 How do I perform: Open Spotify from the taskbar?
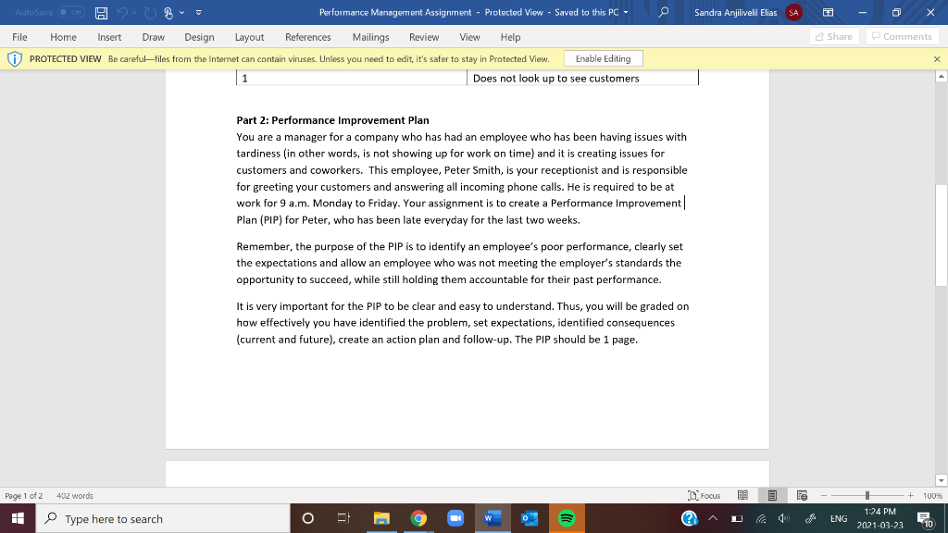567,518
